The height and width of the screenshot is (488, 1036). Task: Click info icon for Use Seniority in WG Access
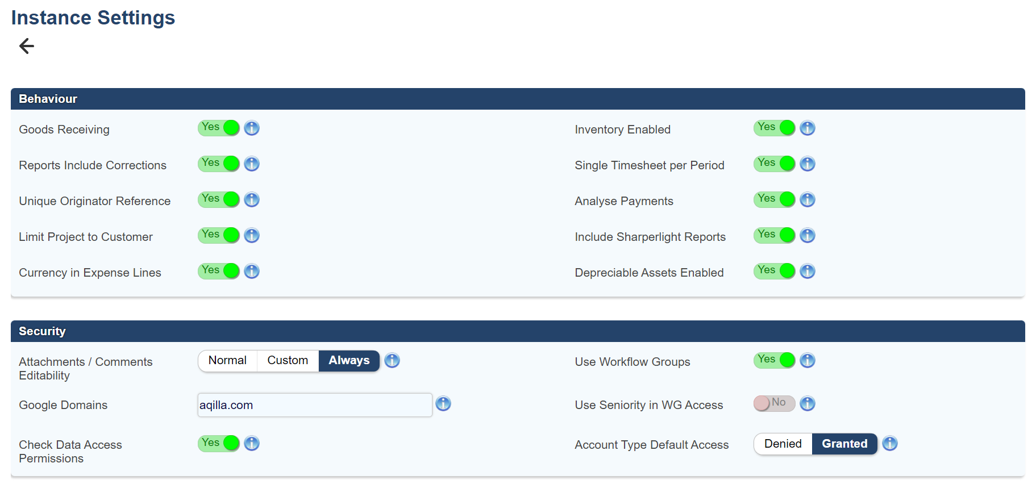coord(807,404)
